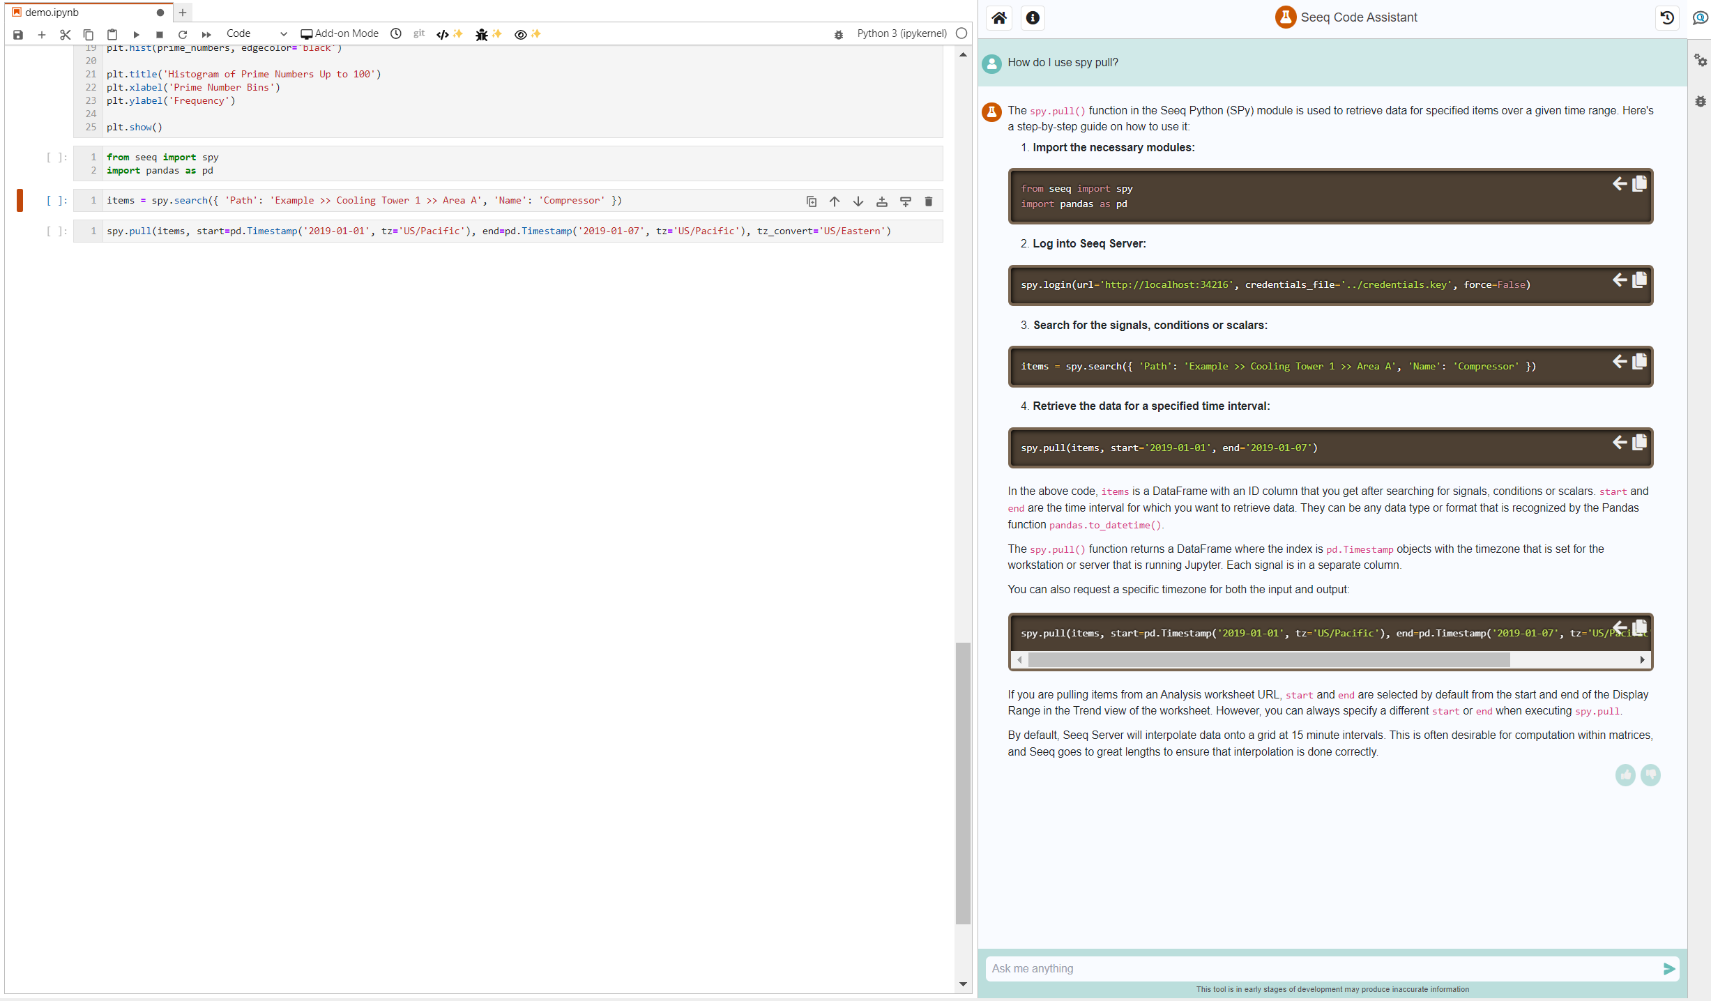The image size is (1711, 1001).
Task: Interrupt the kernel with the stop icon
Action: (x=159, y=34)
